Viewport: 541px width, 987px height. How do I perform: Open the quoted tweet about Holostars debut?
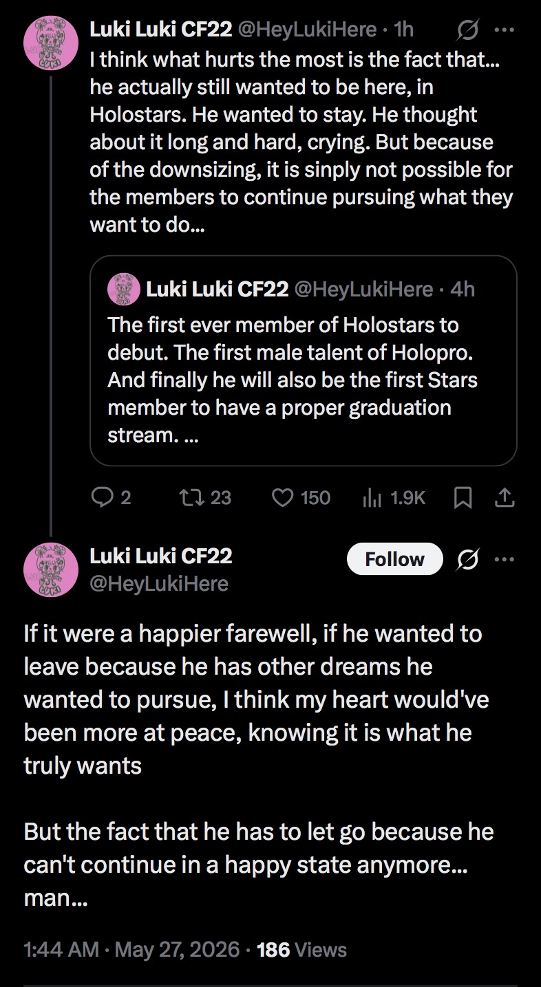tap(304, 360)
